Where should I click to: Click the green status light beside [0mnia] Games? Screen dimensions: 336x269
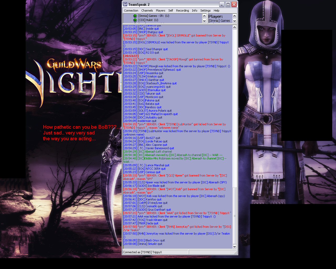coord(135,16)
